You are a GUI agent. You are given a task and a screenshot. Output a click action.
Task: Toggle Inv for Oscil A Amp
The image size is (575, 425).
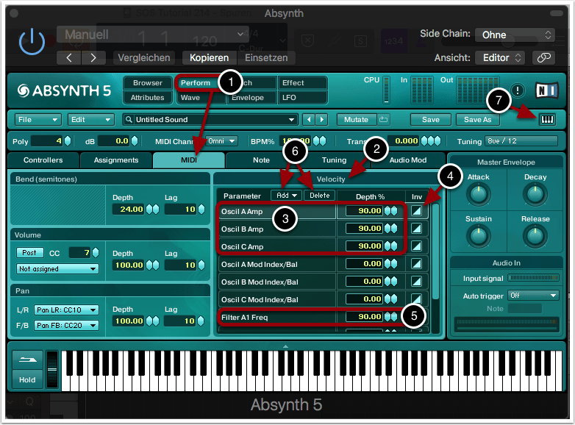click(x=418, y=211)
